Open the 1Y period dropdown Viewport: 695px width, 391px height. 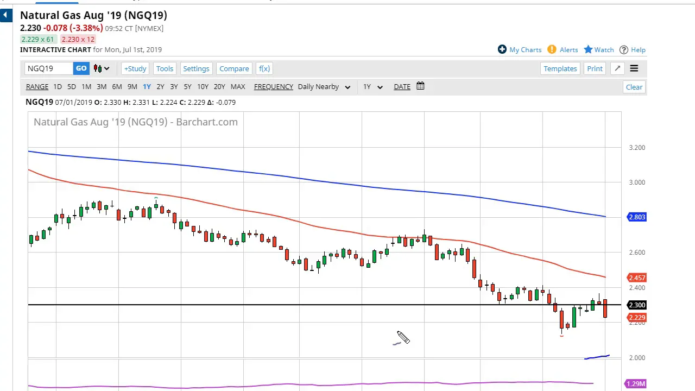[x=373, y=87]
